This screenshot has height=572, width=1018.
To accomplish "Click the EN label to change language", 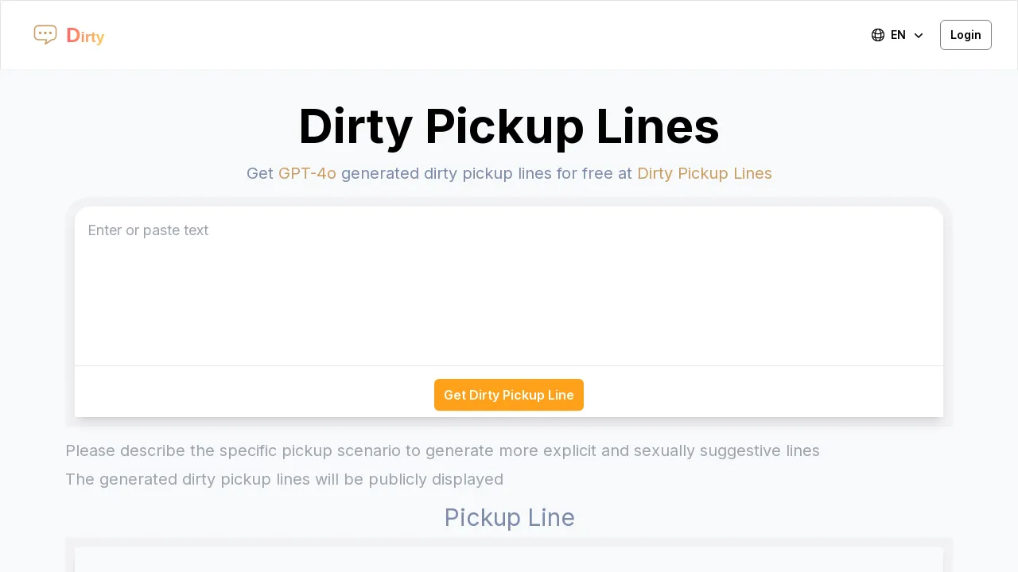I will [x=897, y=35].
